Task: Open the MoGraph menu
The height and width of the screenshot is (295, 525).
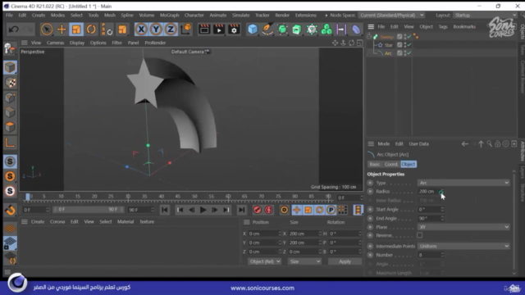Action: [x=170, y=15]
